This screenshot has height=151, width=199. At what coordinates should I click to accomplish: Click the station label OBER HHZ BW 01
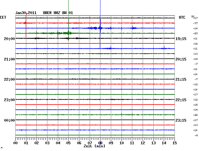(58, 13)
